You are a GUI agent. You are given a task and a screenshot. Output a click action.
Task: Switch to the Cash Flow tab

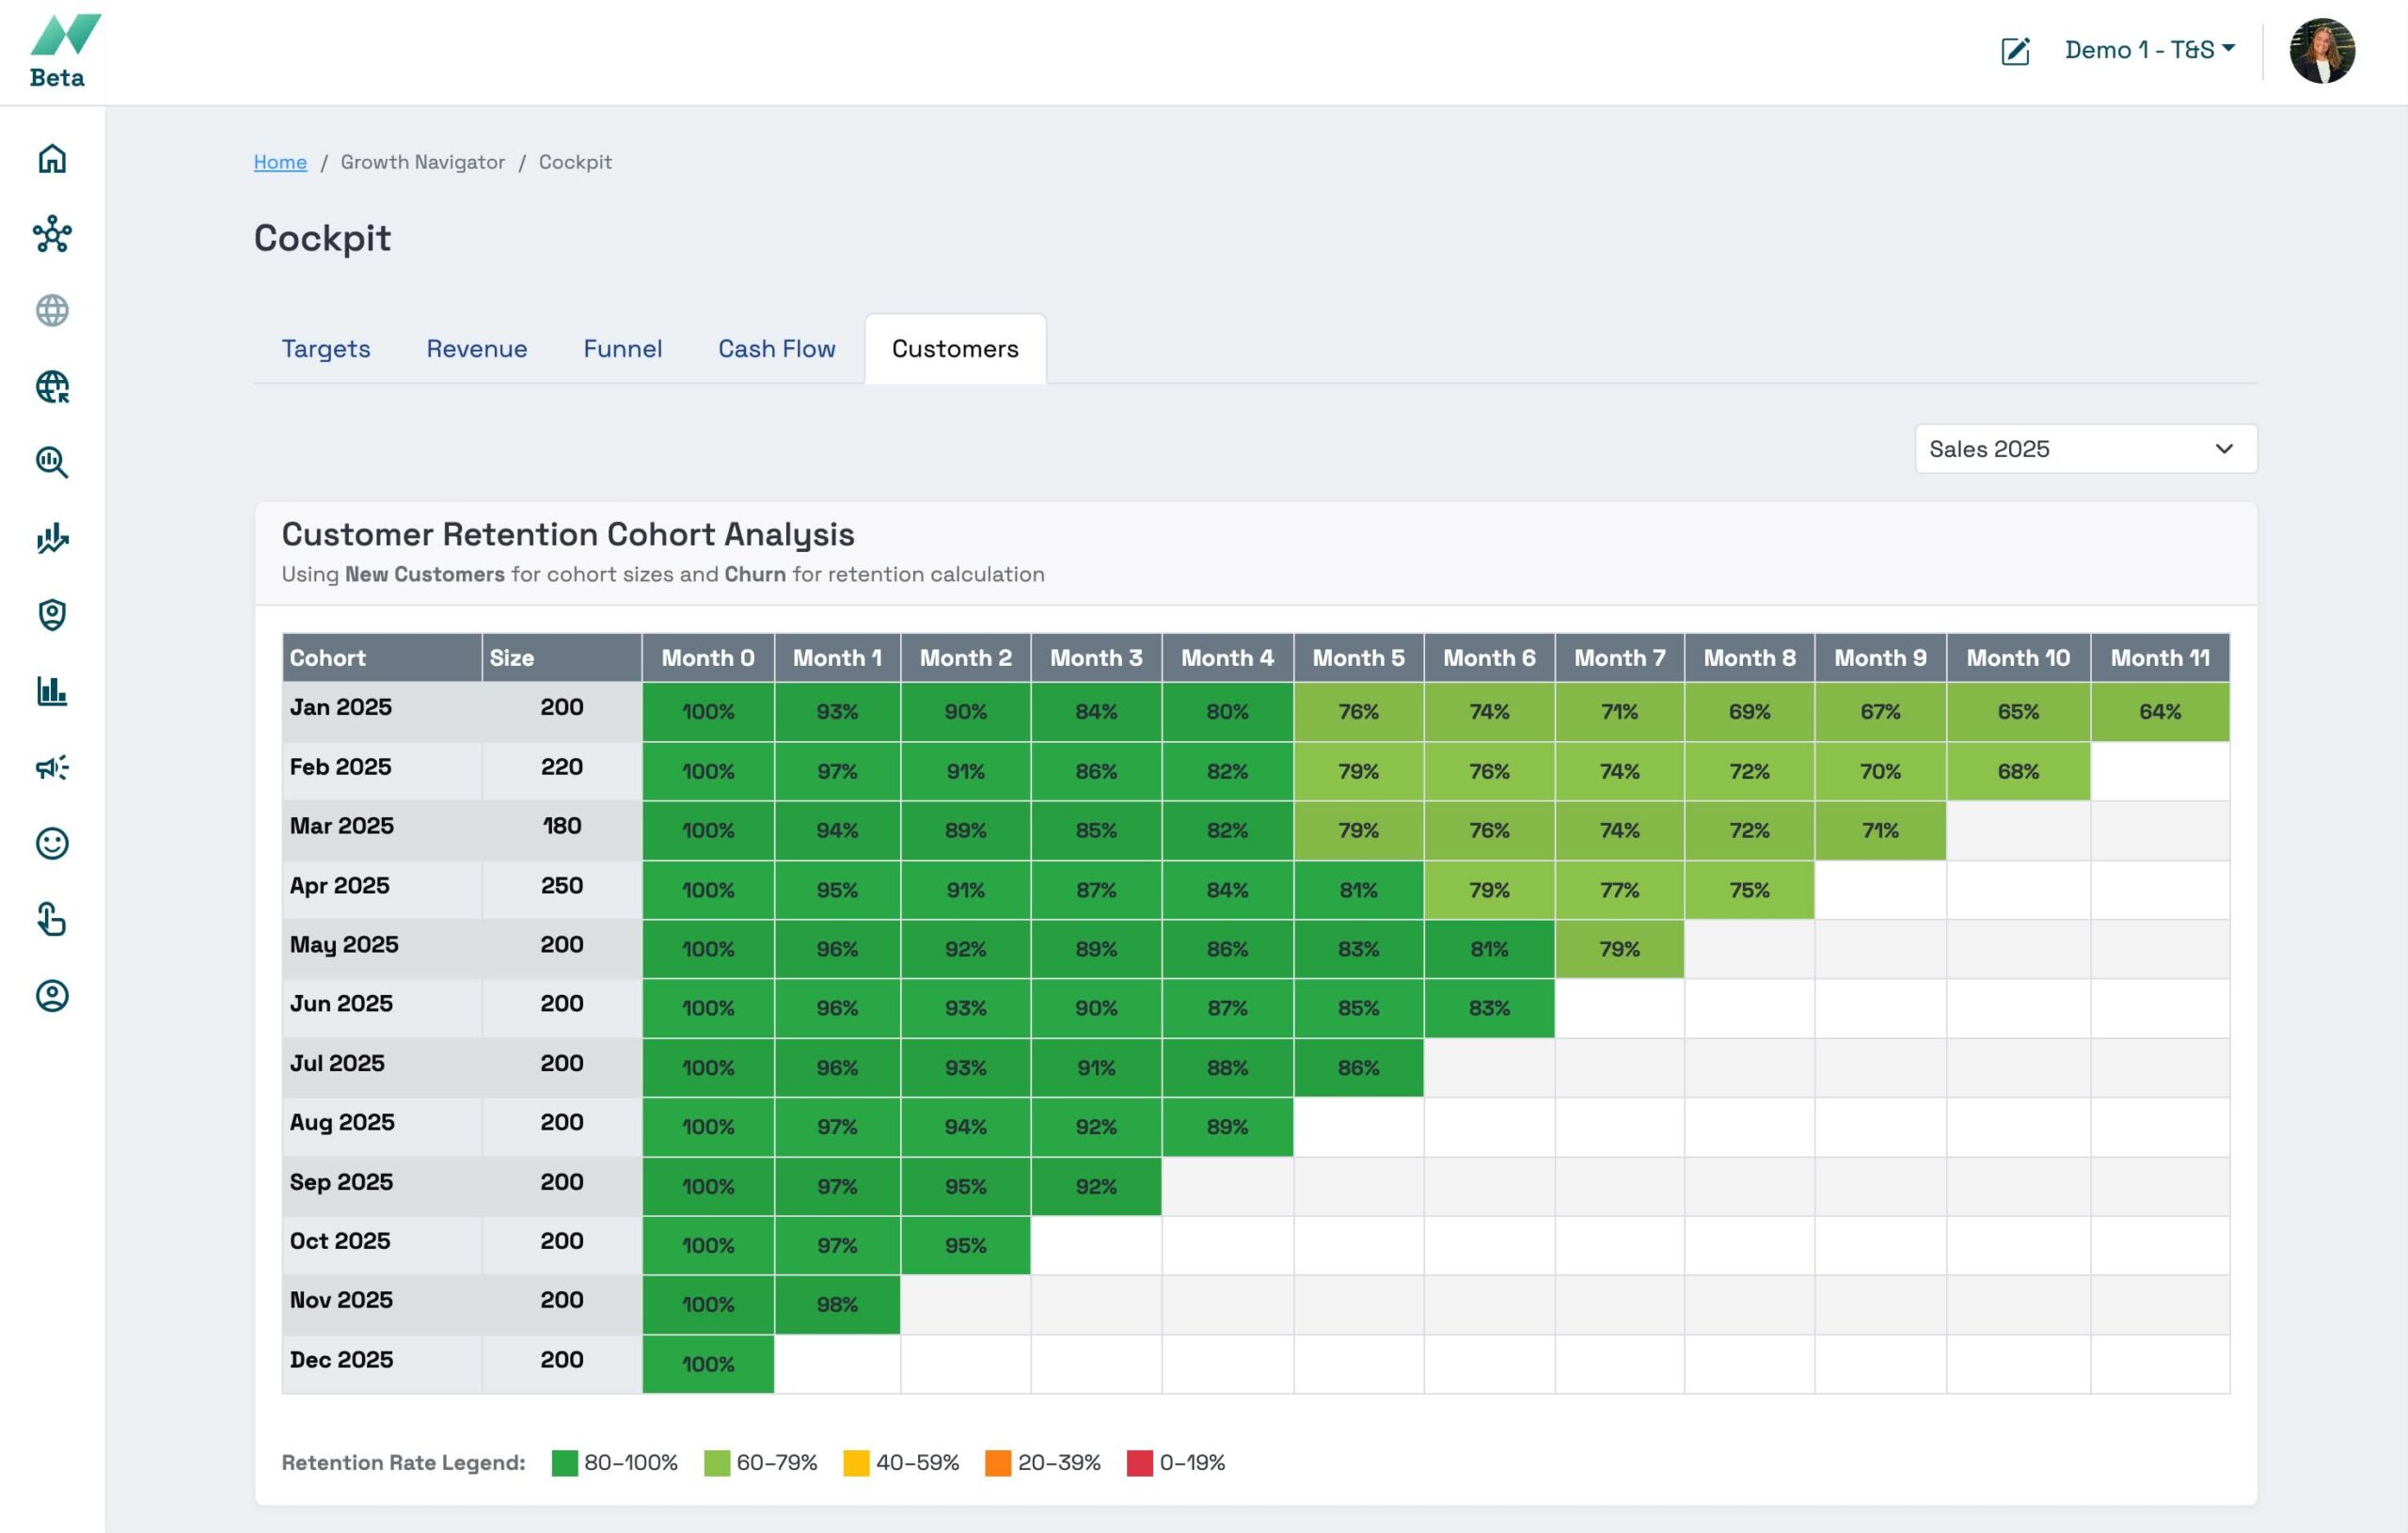pos(776,349)
